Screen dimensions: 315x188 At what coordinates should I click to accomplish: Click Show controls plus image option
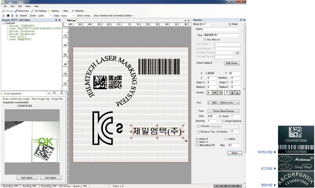(x=16, y=99)
